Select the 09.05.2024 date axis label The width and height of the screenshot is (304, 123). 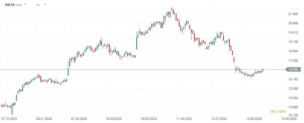point(149,119)
